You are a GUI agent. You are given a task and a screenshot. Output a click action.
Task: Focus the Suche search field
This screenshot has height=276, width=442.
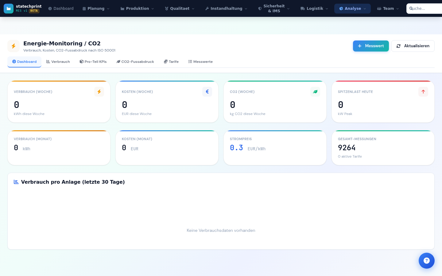pyautogui.click(x=424, y=9)
